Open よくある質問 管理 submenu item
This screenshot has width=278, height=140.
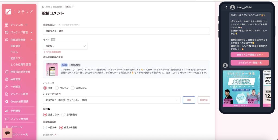21,64
